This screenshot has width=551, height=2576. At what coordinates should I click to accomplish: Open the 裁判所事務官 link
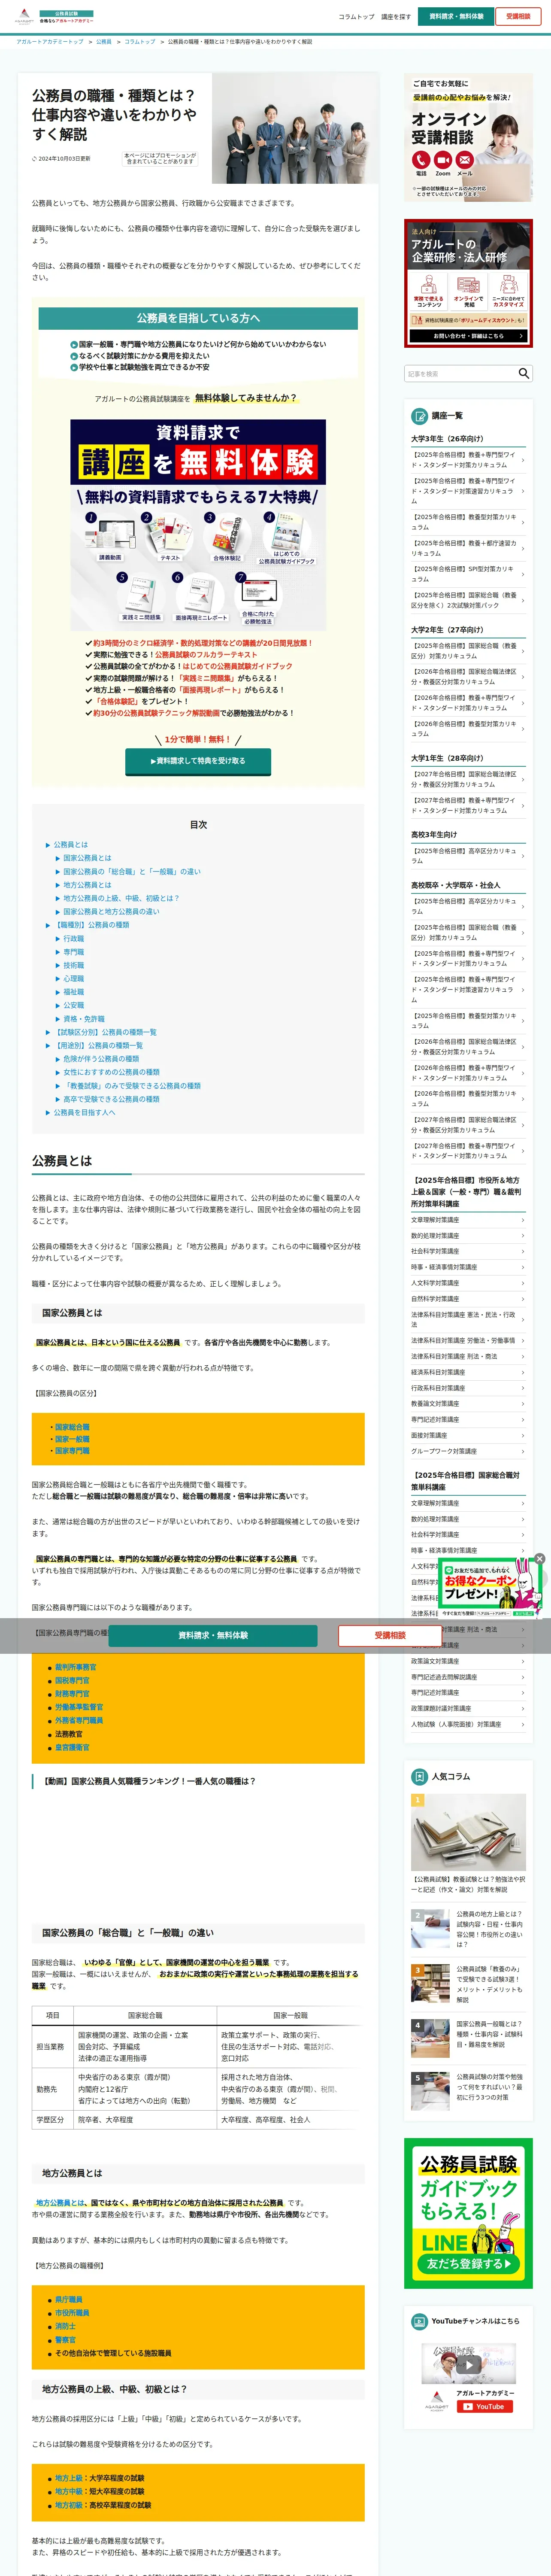point(76,1667)
